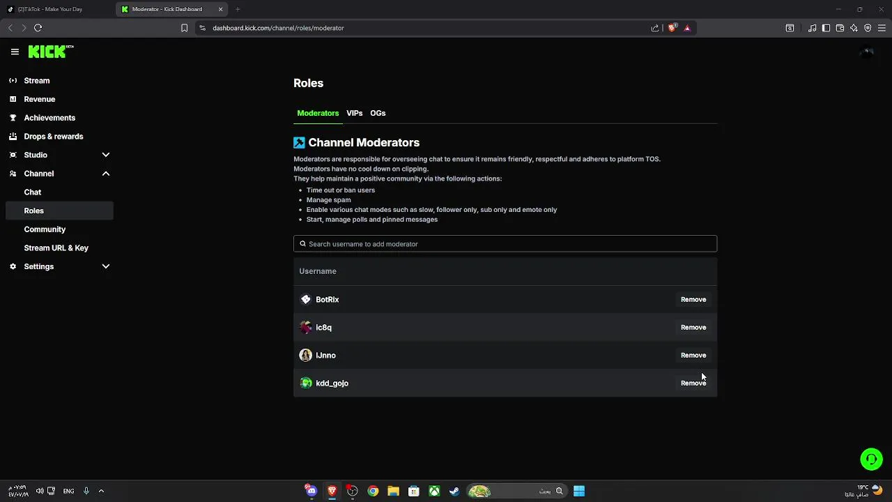
Task: Toggle the browser sidebar panel icon
Action: click(826, 28)
